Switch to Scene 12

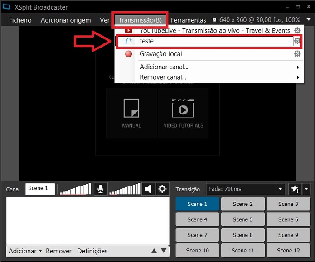point(288,251)
